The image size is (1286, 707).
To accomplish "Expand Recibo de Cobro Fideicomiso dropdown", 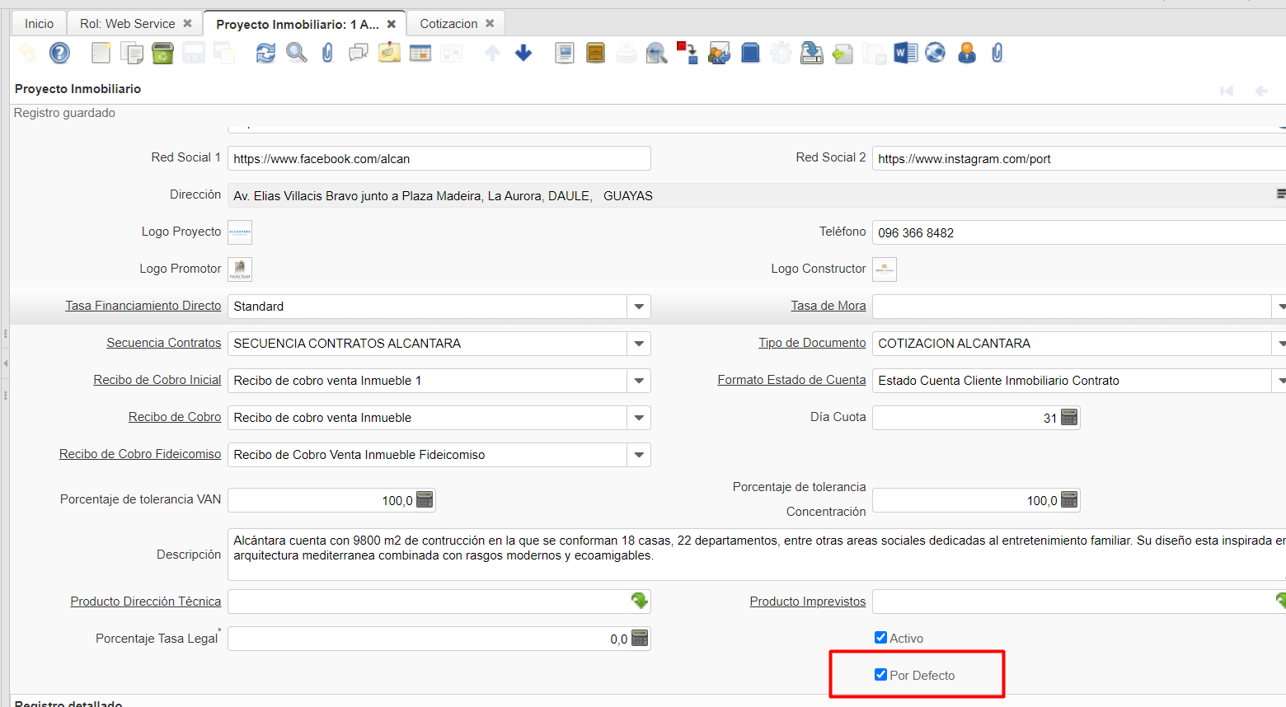I will pos(639,455).
